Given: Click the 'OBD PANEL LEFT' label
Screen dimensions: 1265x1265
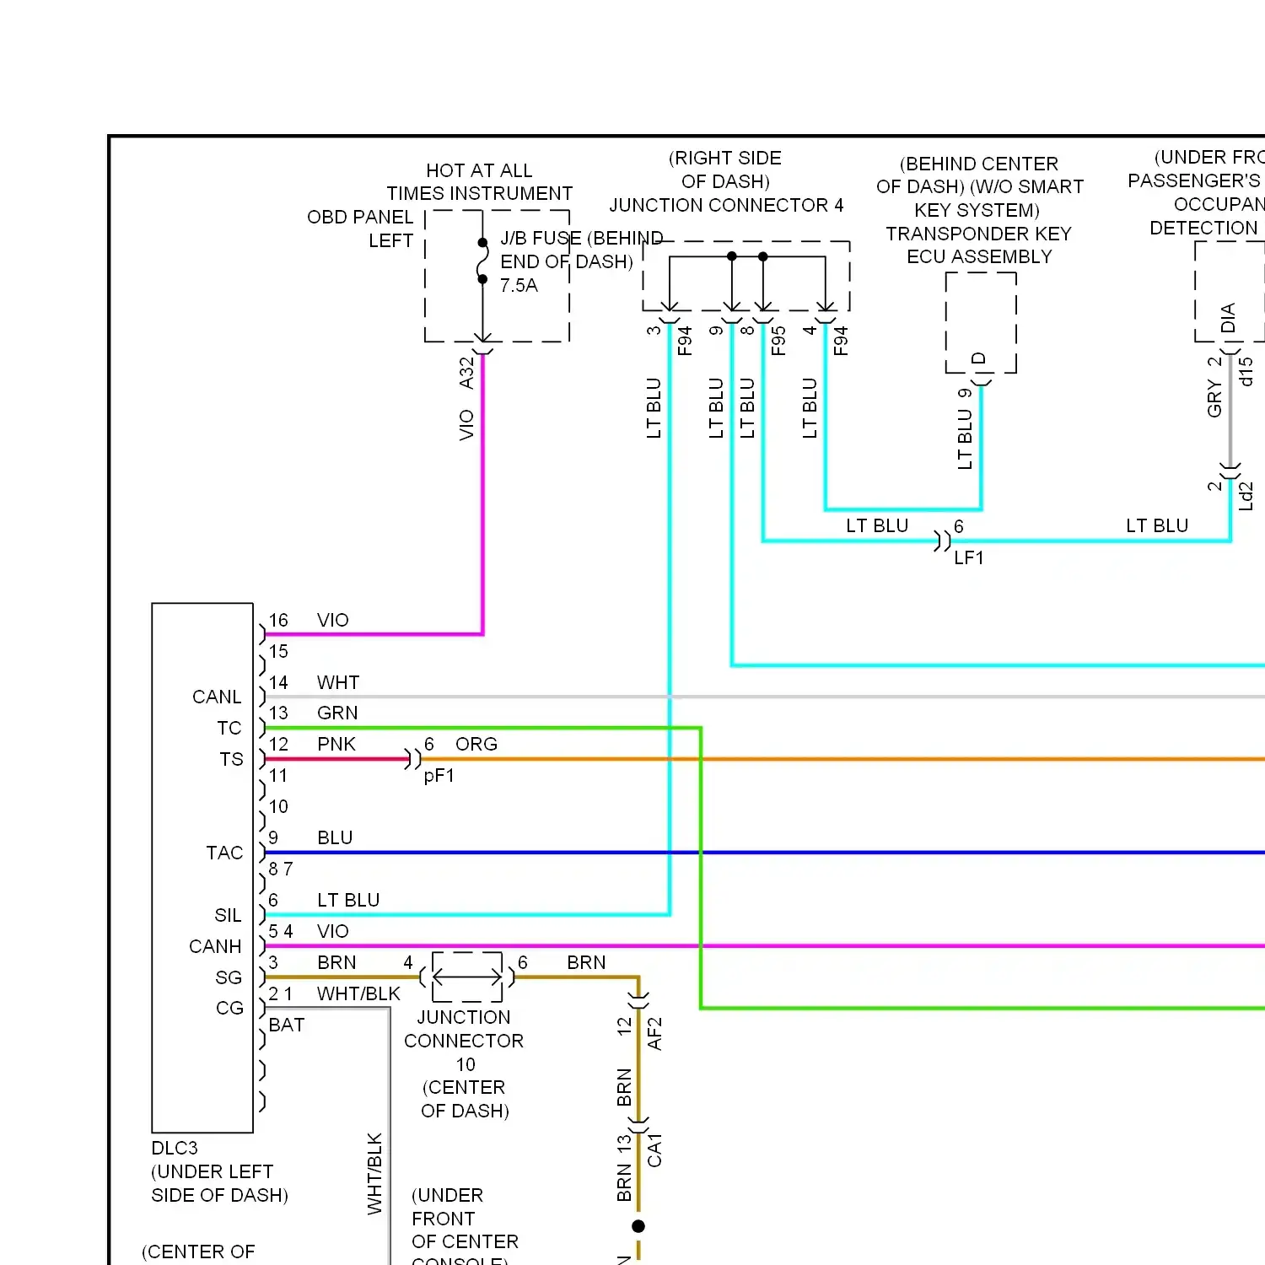Looking at the screenshot, I should point(360,229).
